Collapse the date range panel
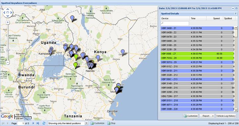239x126 pixels. [233, 9]
